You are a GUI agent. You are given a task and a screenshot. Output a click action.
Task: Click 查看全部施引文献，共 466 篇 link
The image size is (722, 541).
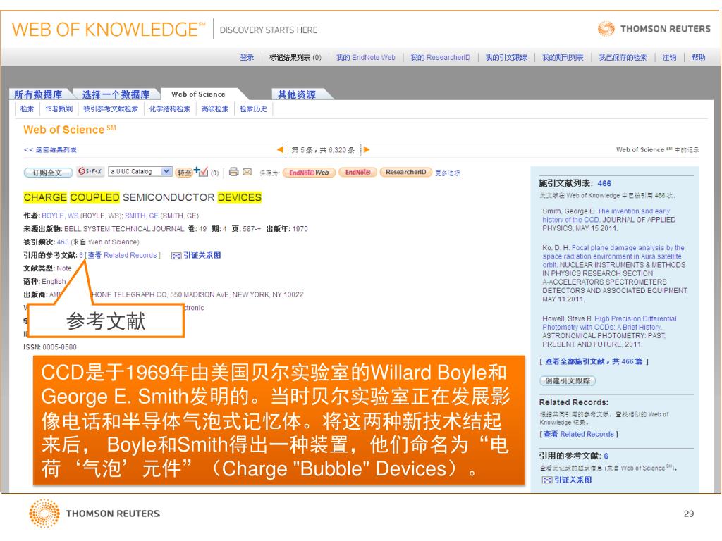pos(594,361)
